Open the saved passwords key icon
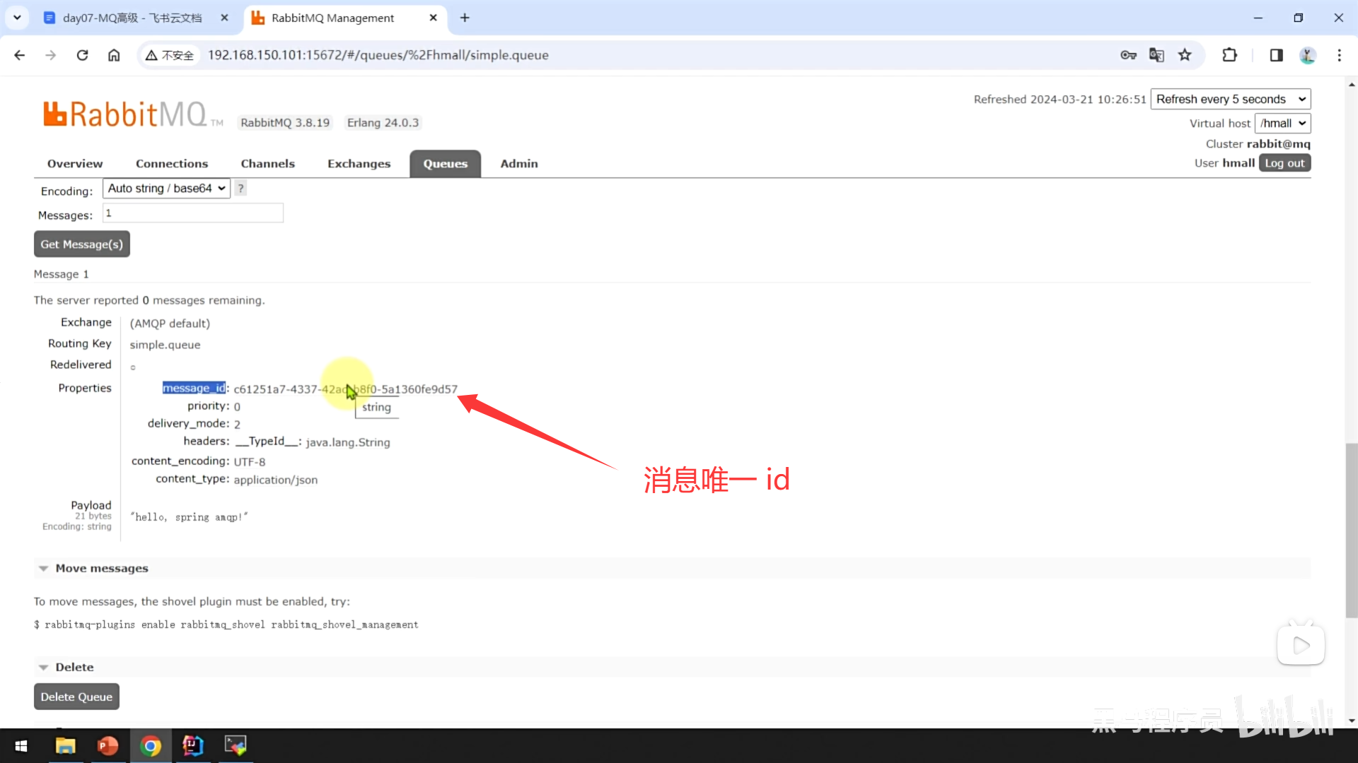This screenshot has height=763, width=1358. point(1128,55)
